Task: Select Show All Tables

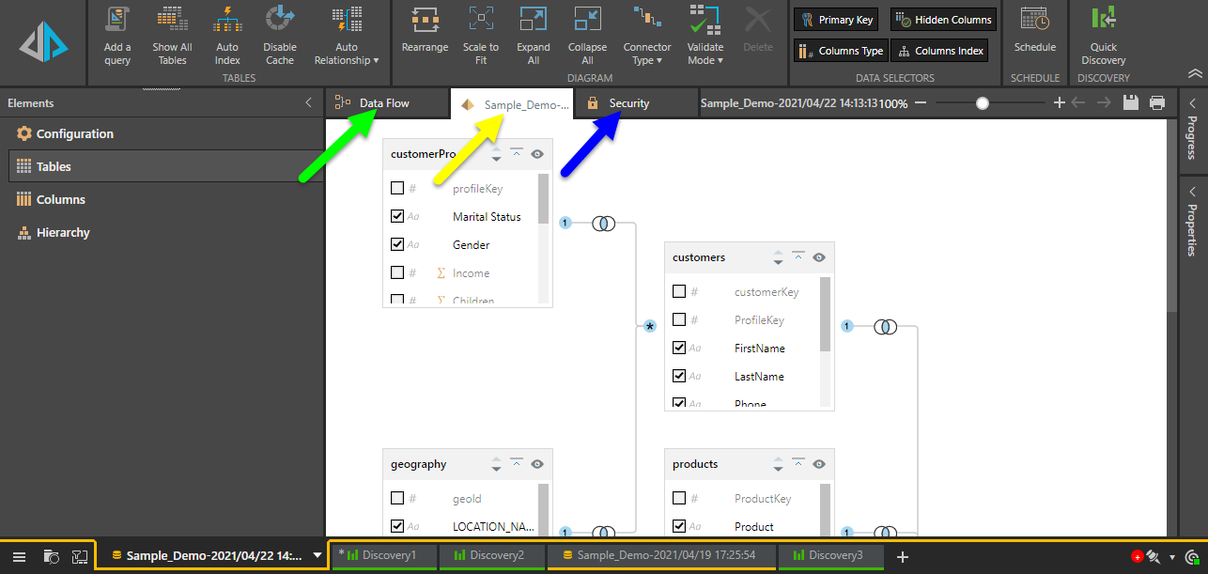Action: (172, 36)
